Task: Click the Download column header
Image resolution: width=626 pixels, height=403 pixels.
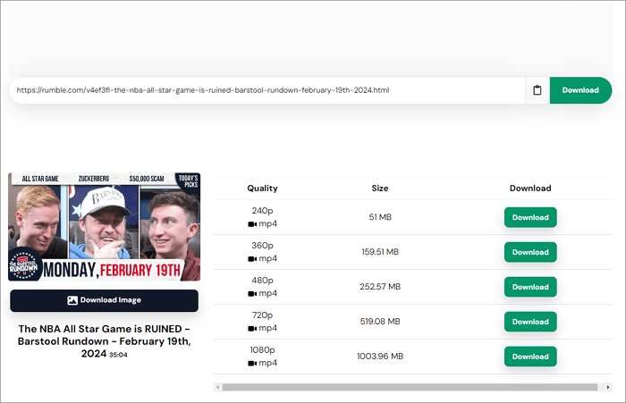Action: tap(530, 189)
